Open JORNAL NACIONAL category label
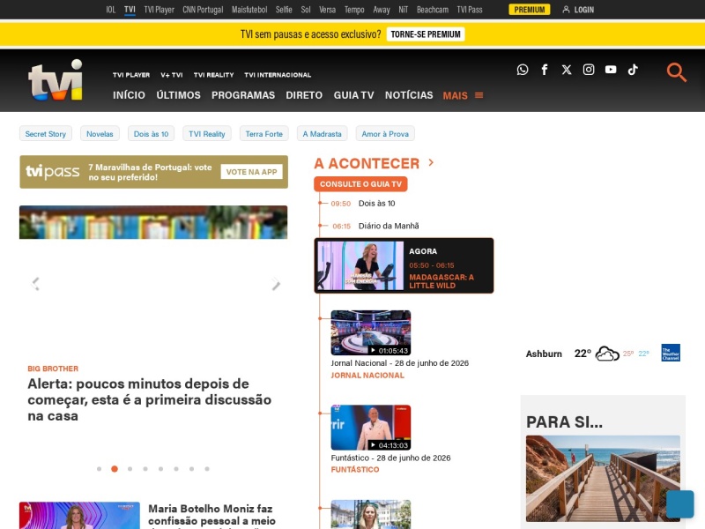The image size is (705, 529). [x=367, y=376]
